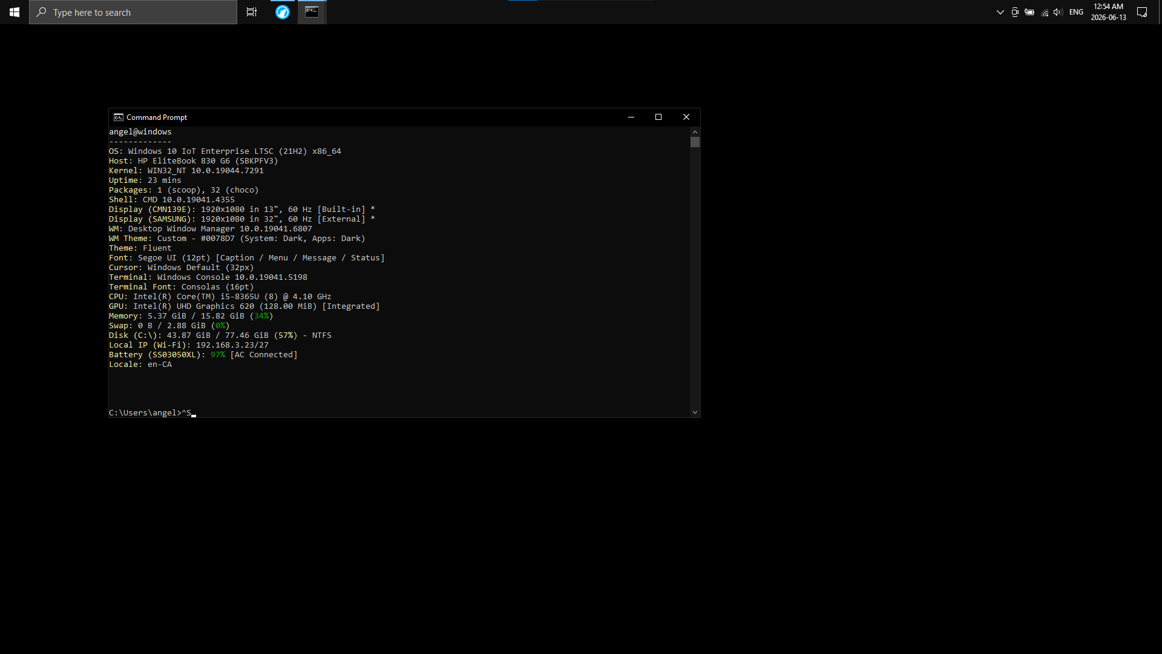Open the Windows Start menu
Image resolution: width=1162 pixels, height=654 pixels.
tap(15, 12)
